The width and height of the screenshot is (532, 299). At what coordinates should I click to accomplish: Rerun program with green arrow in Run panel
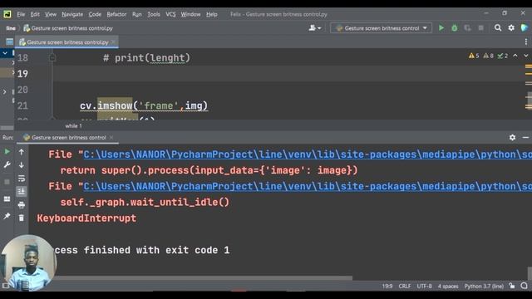pyautogui.click(x=7, y=151)
